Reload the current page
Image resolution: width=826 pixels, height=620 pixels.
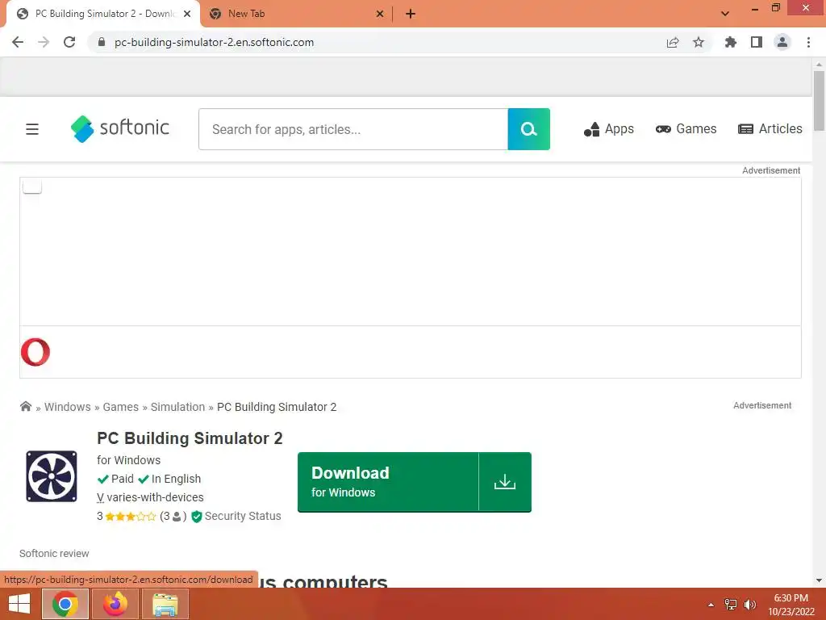[69, 42]
